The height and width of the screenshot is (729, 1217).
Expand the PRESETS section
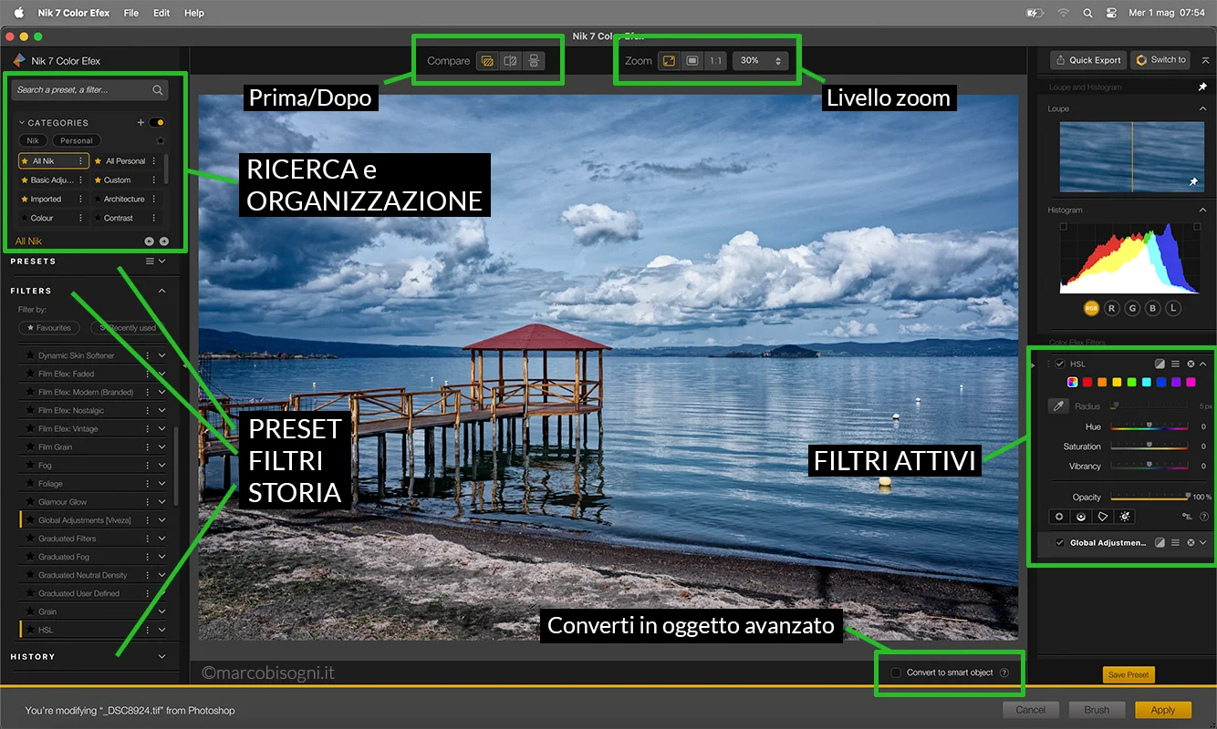tap(162, 261)
